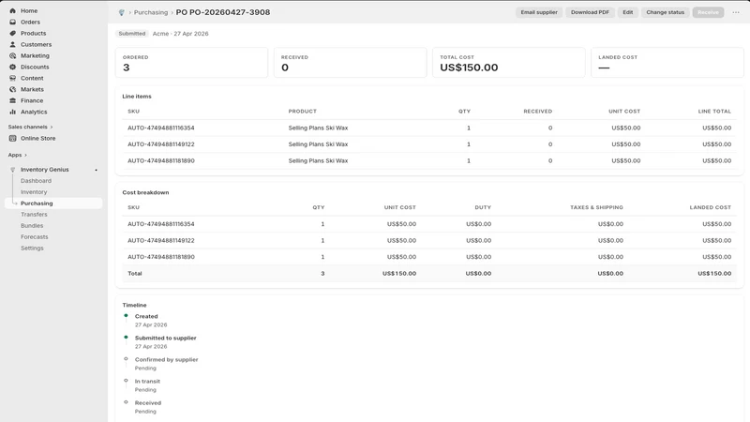Open Inventory Genius Settings
The height and width of the screenshot is (422, 750).
[32, 249]
